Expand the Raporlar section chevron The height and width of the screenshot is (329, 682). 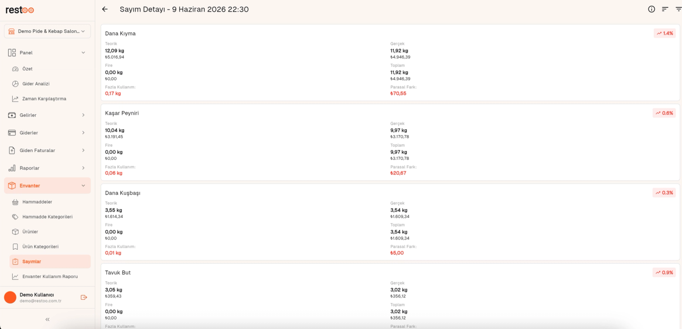pos(83,168)
